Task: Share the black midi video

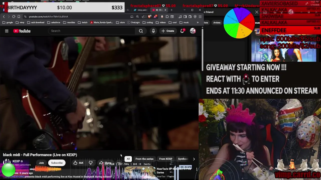Action: [x=105, y=163]
